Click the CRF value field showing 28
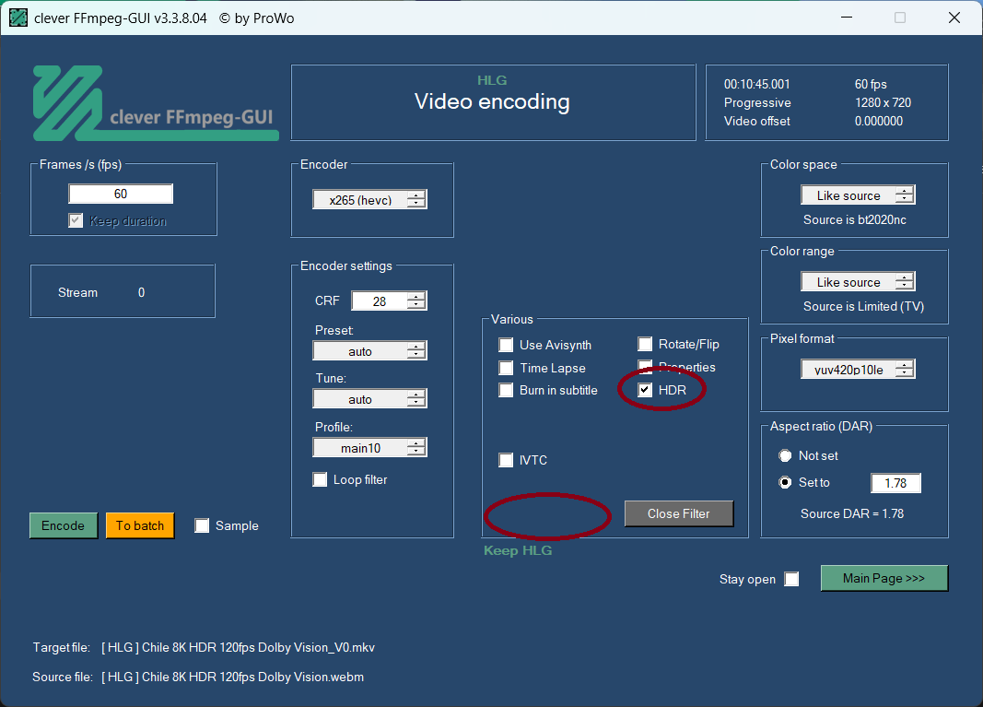This screenshot has width=983, height=707. pos(380,301)
